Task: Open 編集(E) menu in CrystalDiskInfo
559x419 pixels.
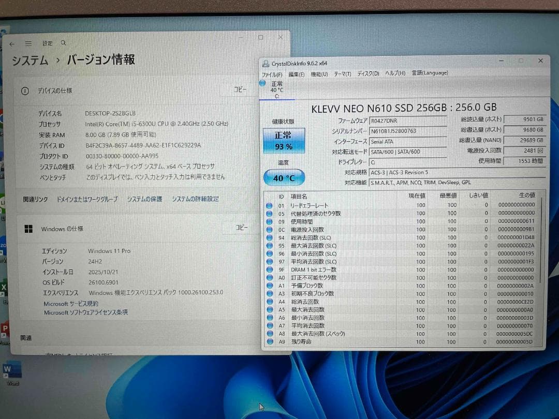Action: 296,74
